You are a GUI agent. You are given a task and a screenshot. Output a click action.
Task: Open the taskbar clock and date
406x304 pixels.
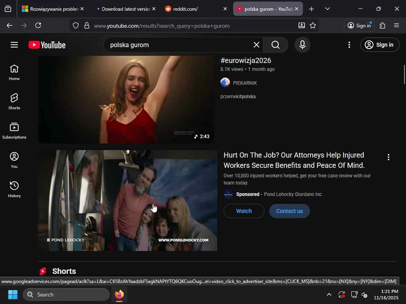(x=386, y=294)
